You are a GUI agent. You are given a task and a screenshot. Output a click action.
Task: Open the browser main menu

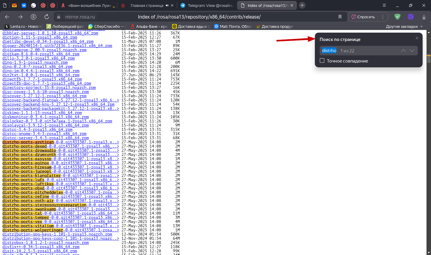coord(384,5)
